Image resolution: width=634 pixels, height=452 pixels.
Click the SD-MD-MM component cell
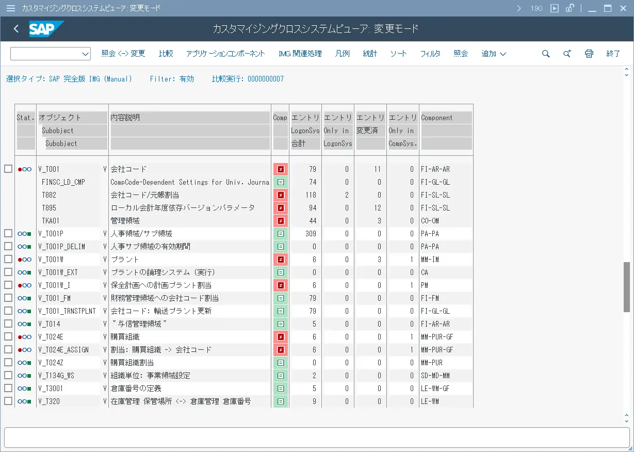tap(435, 376)
